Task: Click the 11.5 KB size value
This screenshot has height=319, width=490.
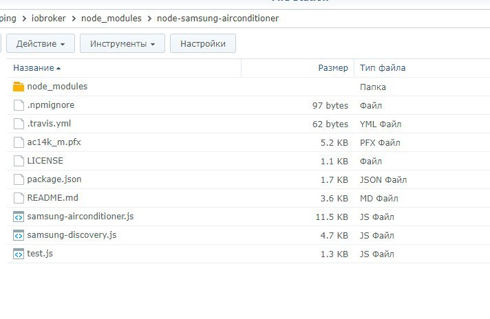Action: click(x=332, y=217)
